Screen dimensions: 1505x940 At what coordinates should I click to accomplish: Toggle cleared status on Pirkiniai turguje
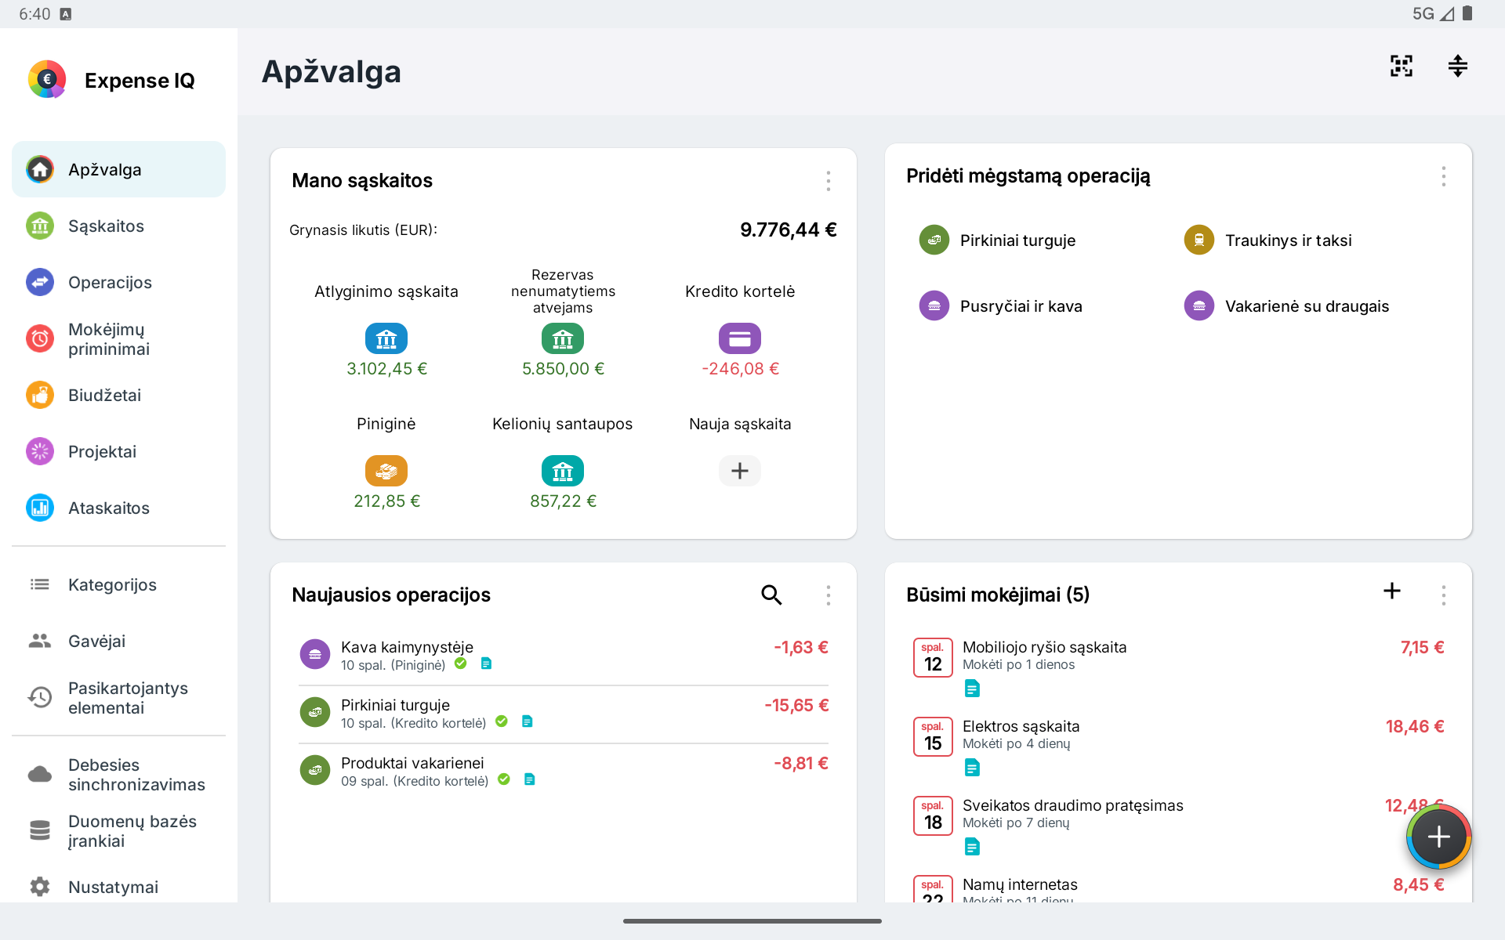tap(502, 721)
